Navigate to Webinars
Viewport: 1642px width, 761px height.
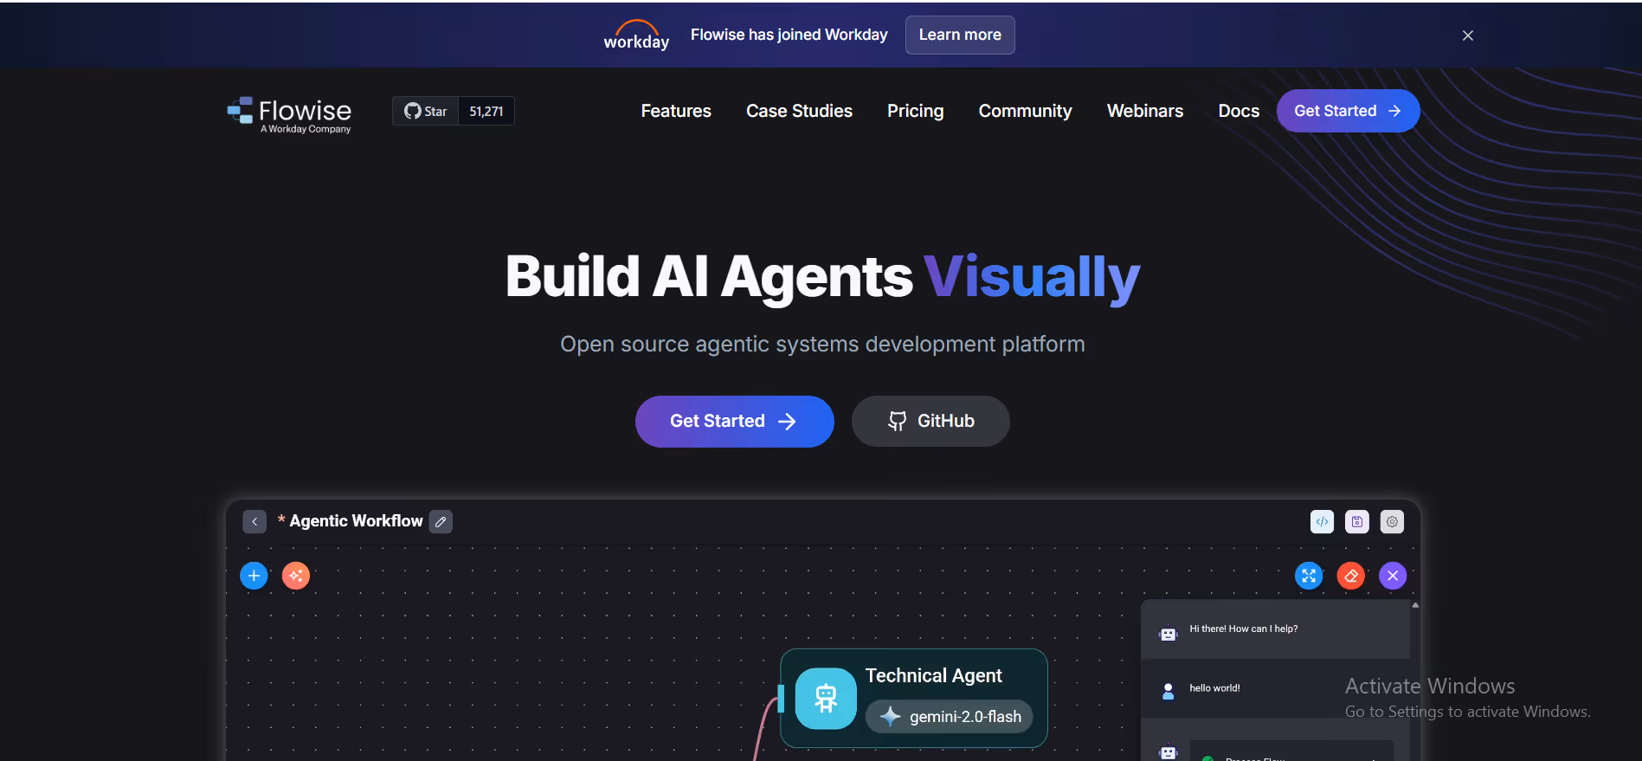(1144, 111)
